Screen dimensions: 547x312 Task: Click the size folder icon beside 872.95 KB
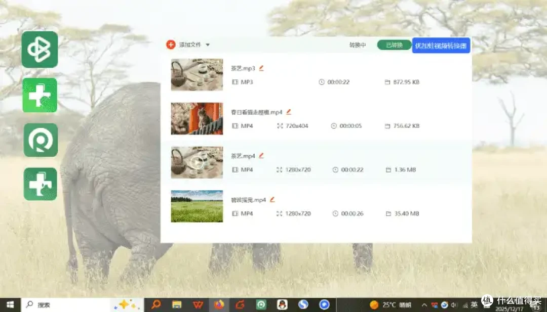(387, 82)
